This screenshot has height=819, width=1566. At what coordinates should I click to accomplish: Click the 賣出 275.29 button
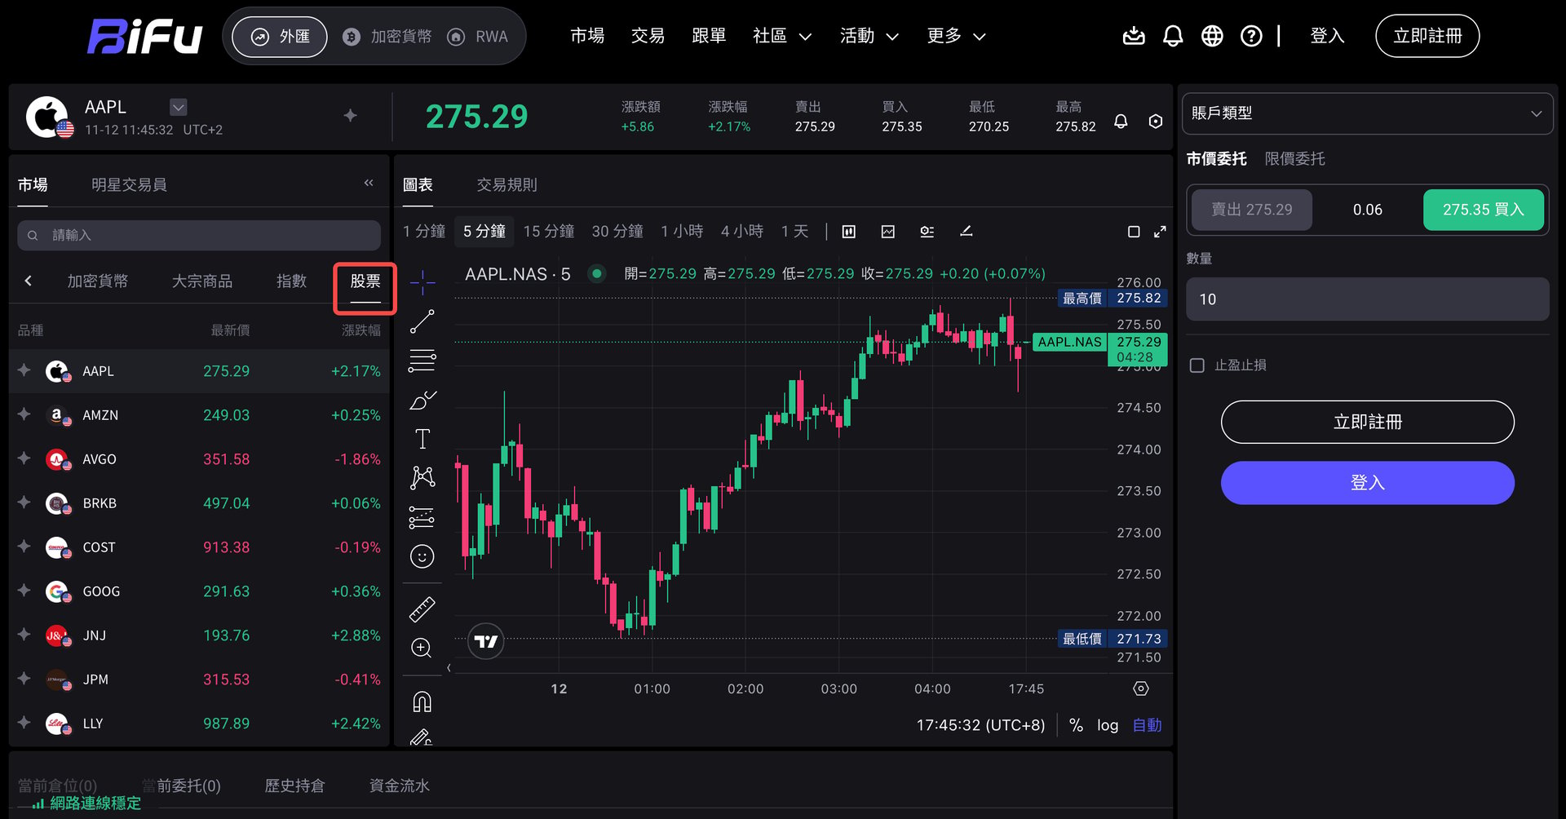click(1252, 210)
